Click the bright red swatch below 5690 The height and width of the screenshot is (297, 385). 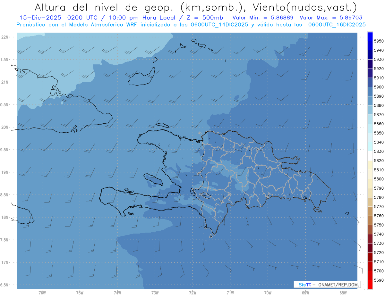(370, 285)
